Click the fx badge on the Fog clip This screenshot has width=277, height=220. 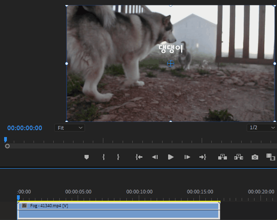(24, 205)
